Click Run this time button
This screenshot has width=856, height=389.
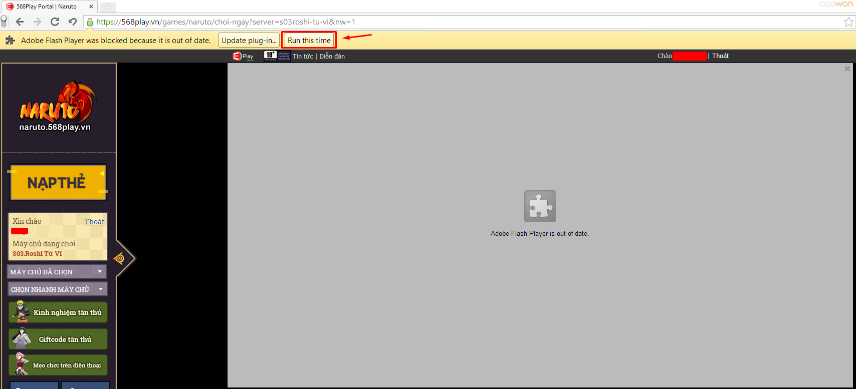coord(309,41)
